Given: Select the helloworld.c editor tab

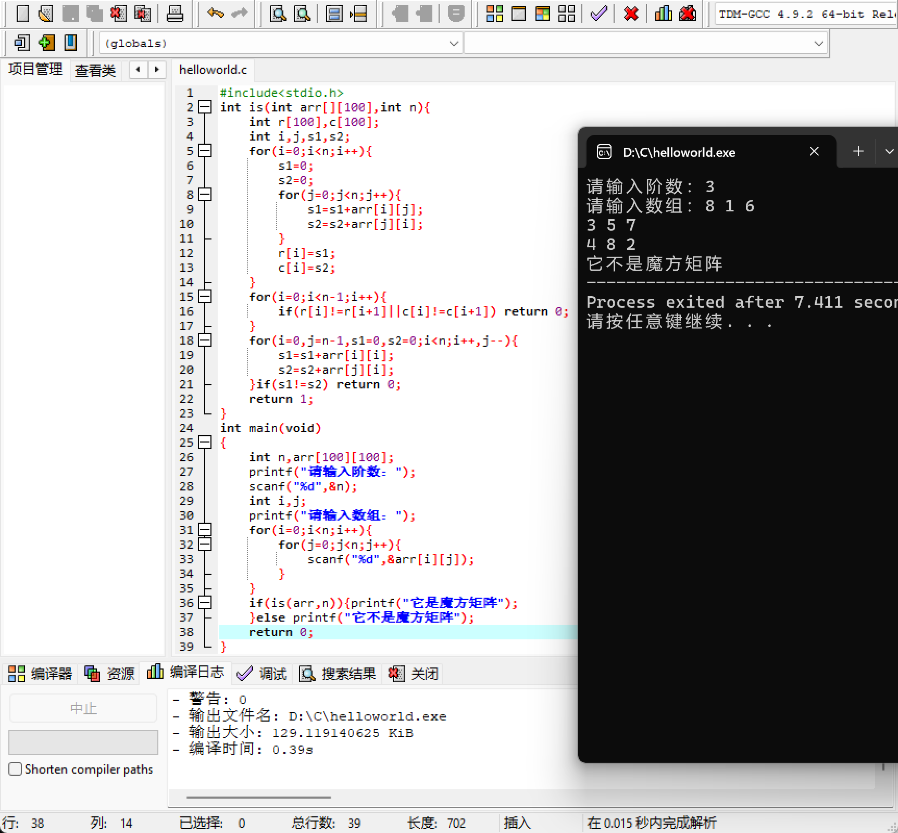Looking at the screenshot, I should (213, 70).
